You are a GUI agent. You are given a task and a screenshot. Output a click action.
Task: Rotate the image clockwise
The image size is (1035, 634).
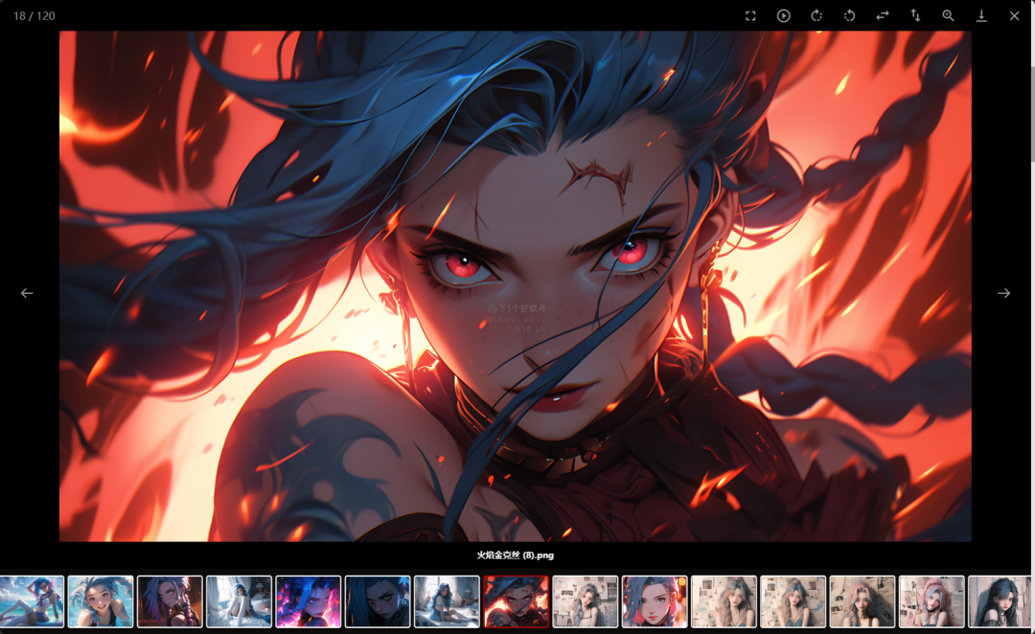click(x=816, y=16)
